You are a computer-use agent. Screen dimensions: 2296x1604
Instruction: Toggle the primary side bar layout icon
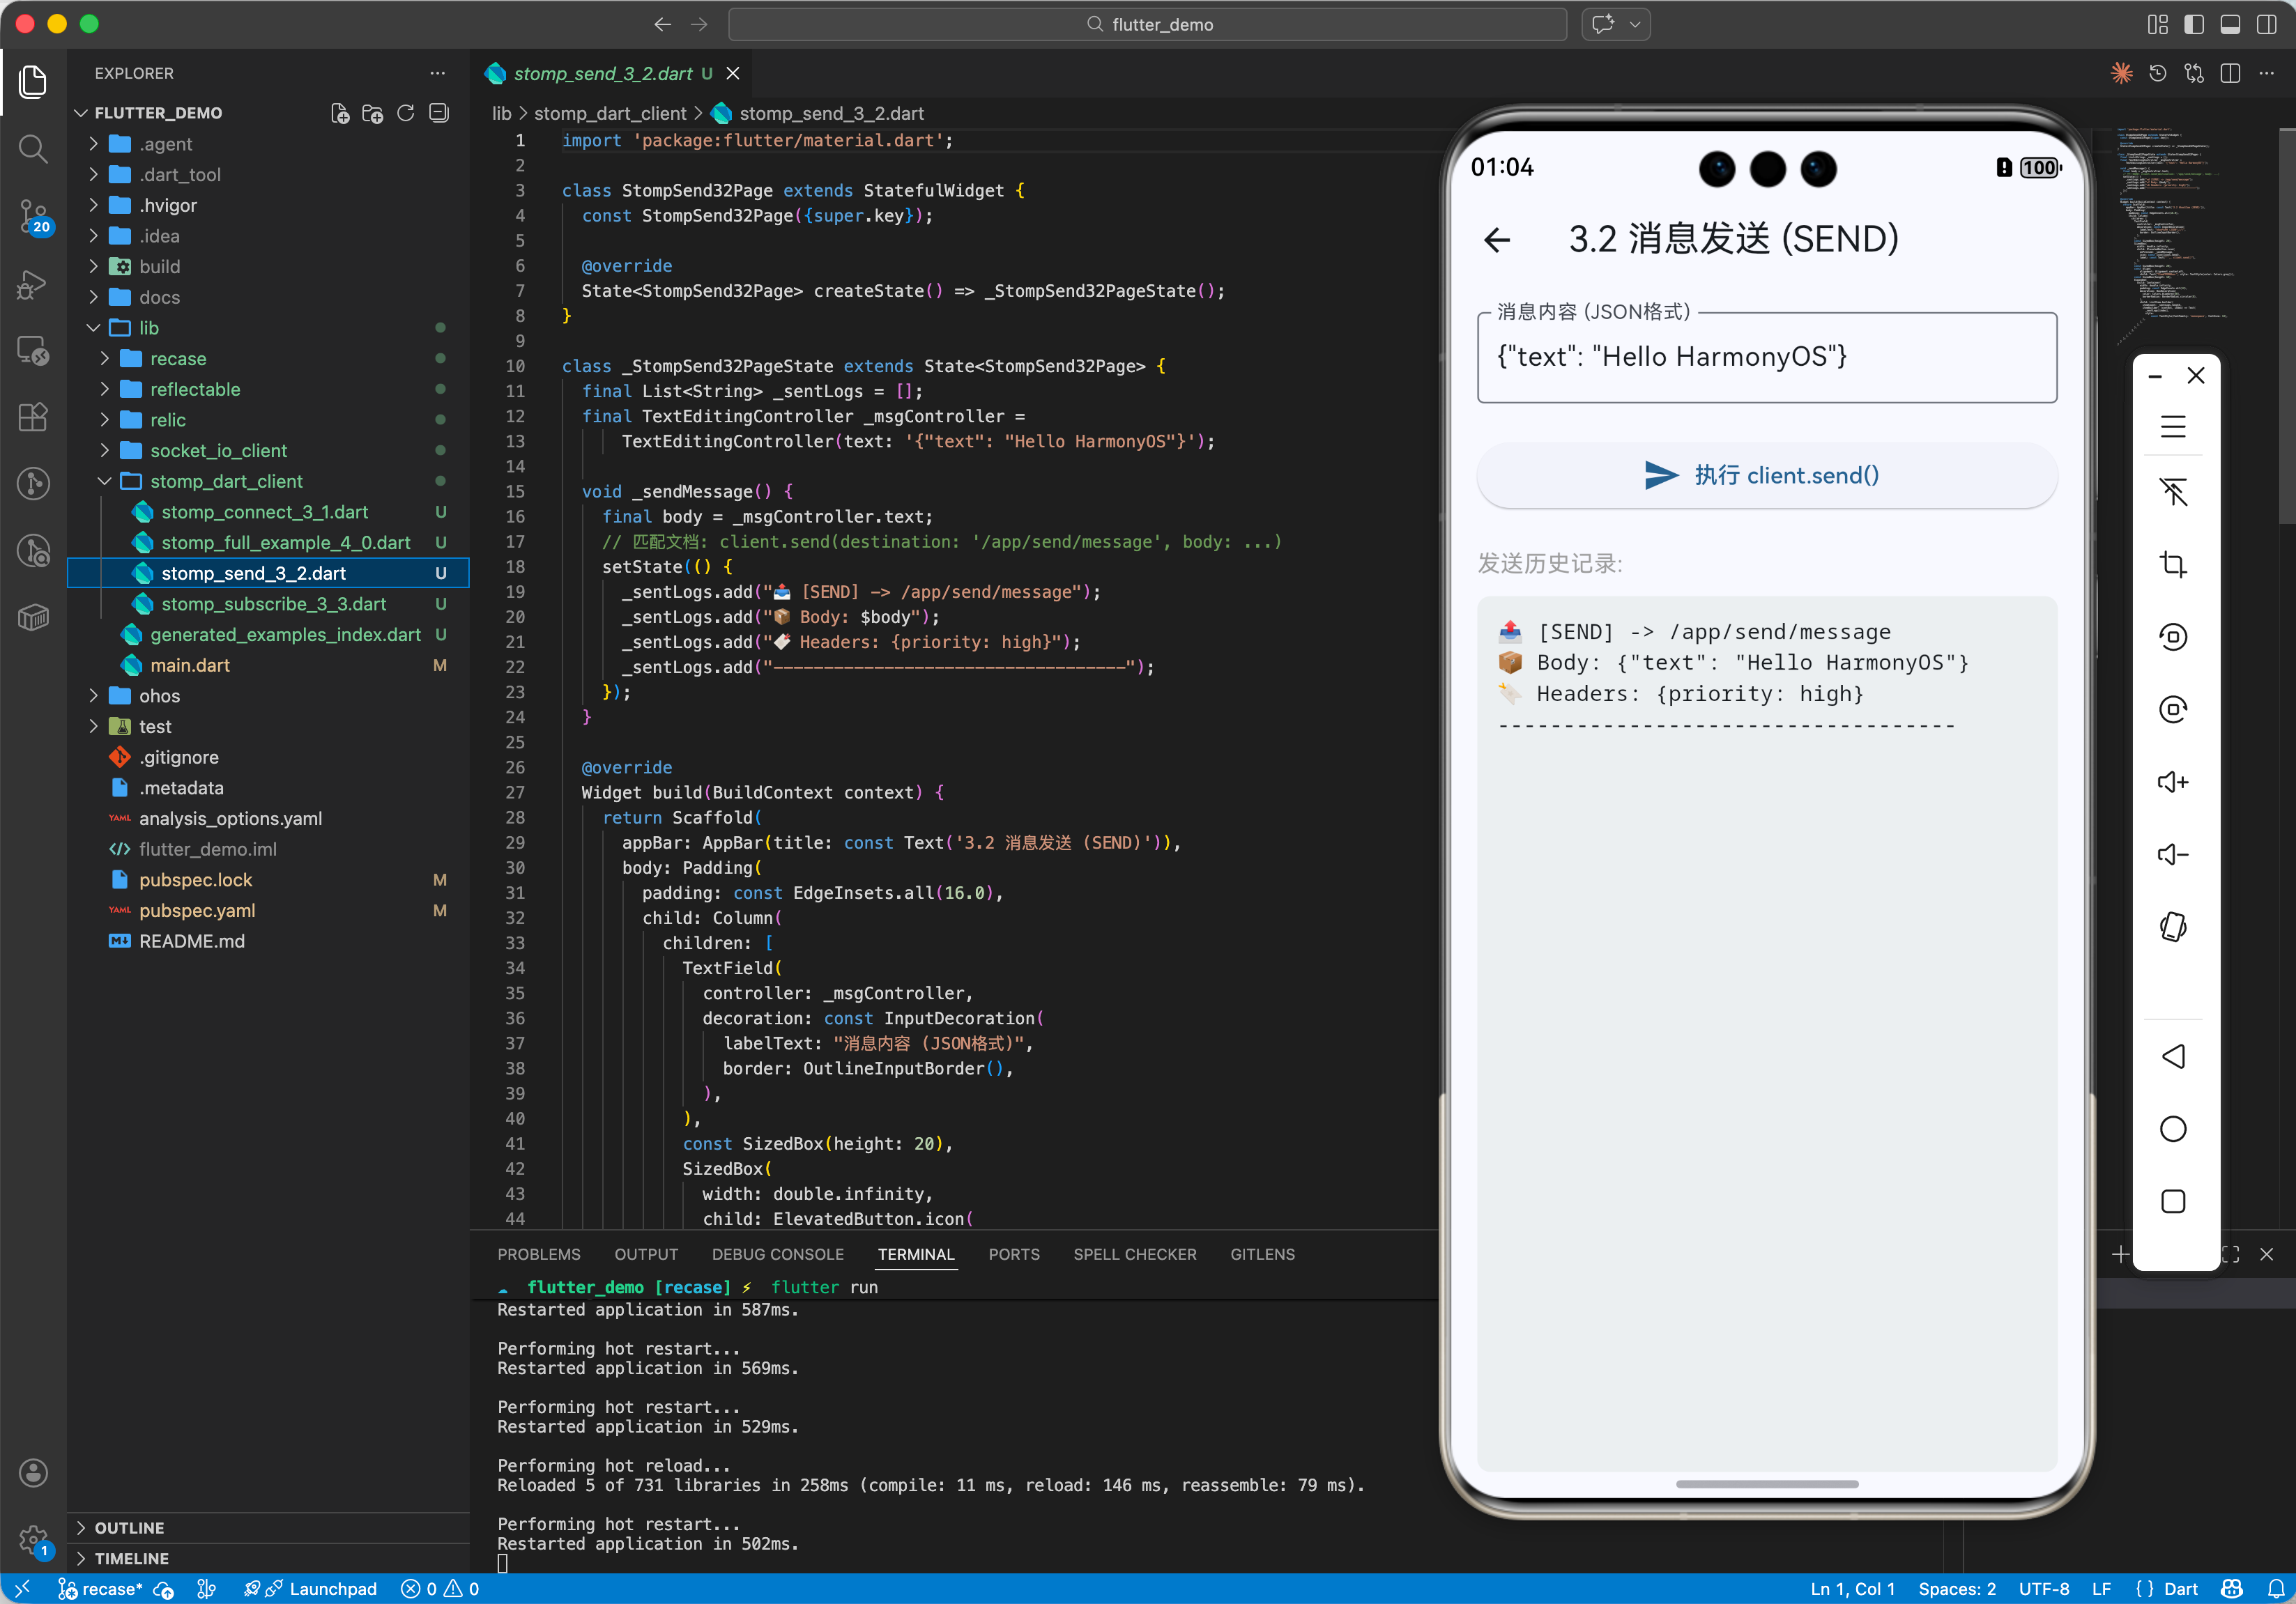[x=2193, y=24]
